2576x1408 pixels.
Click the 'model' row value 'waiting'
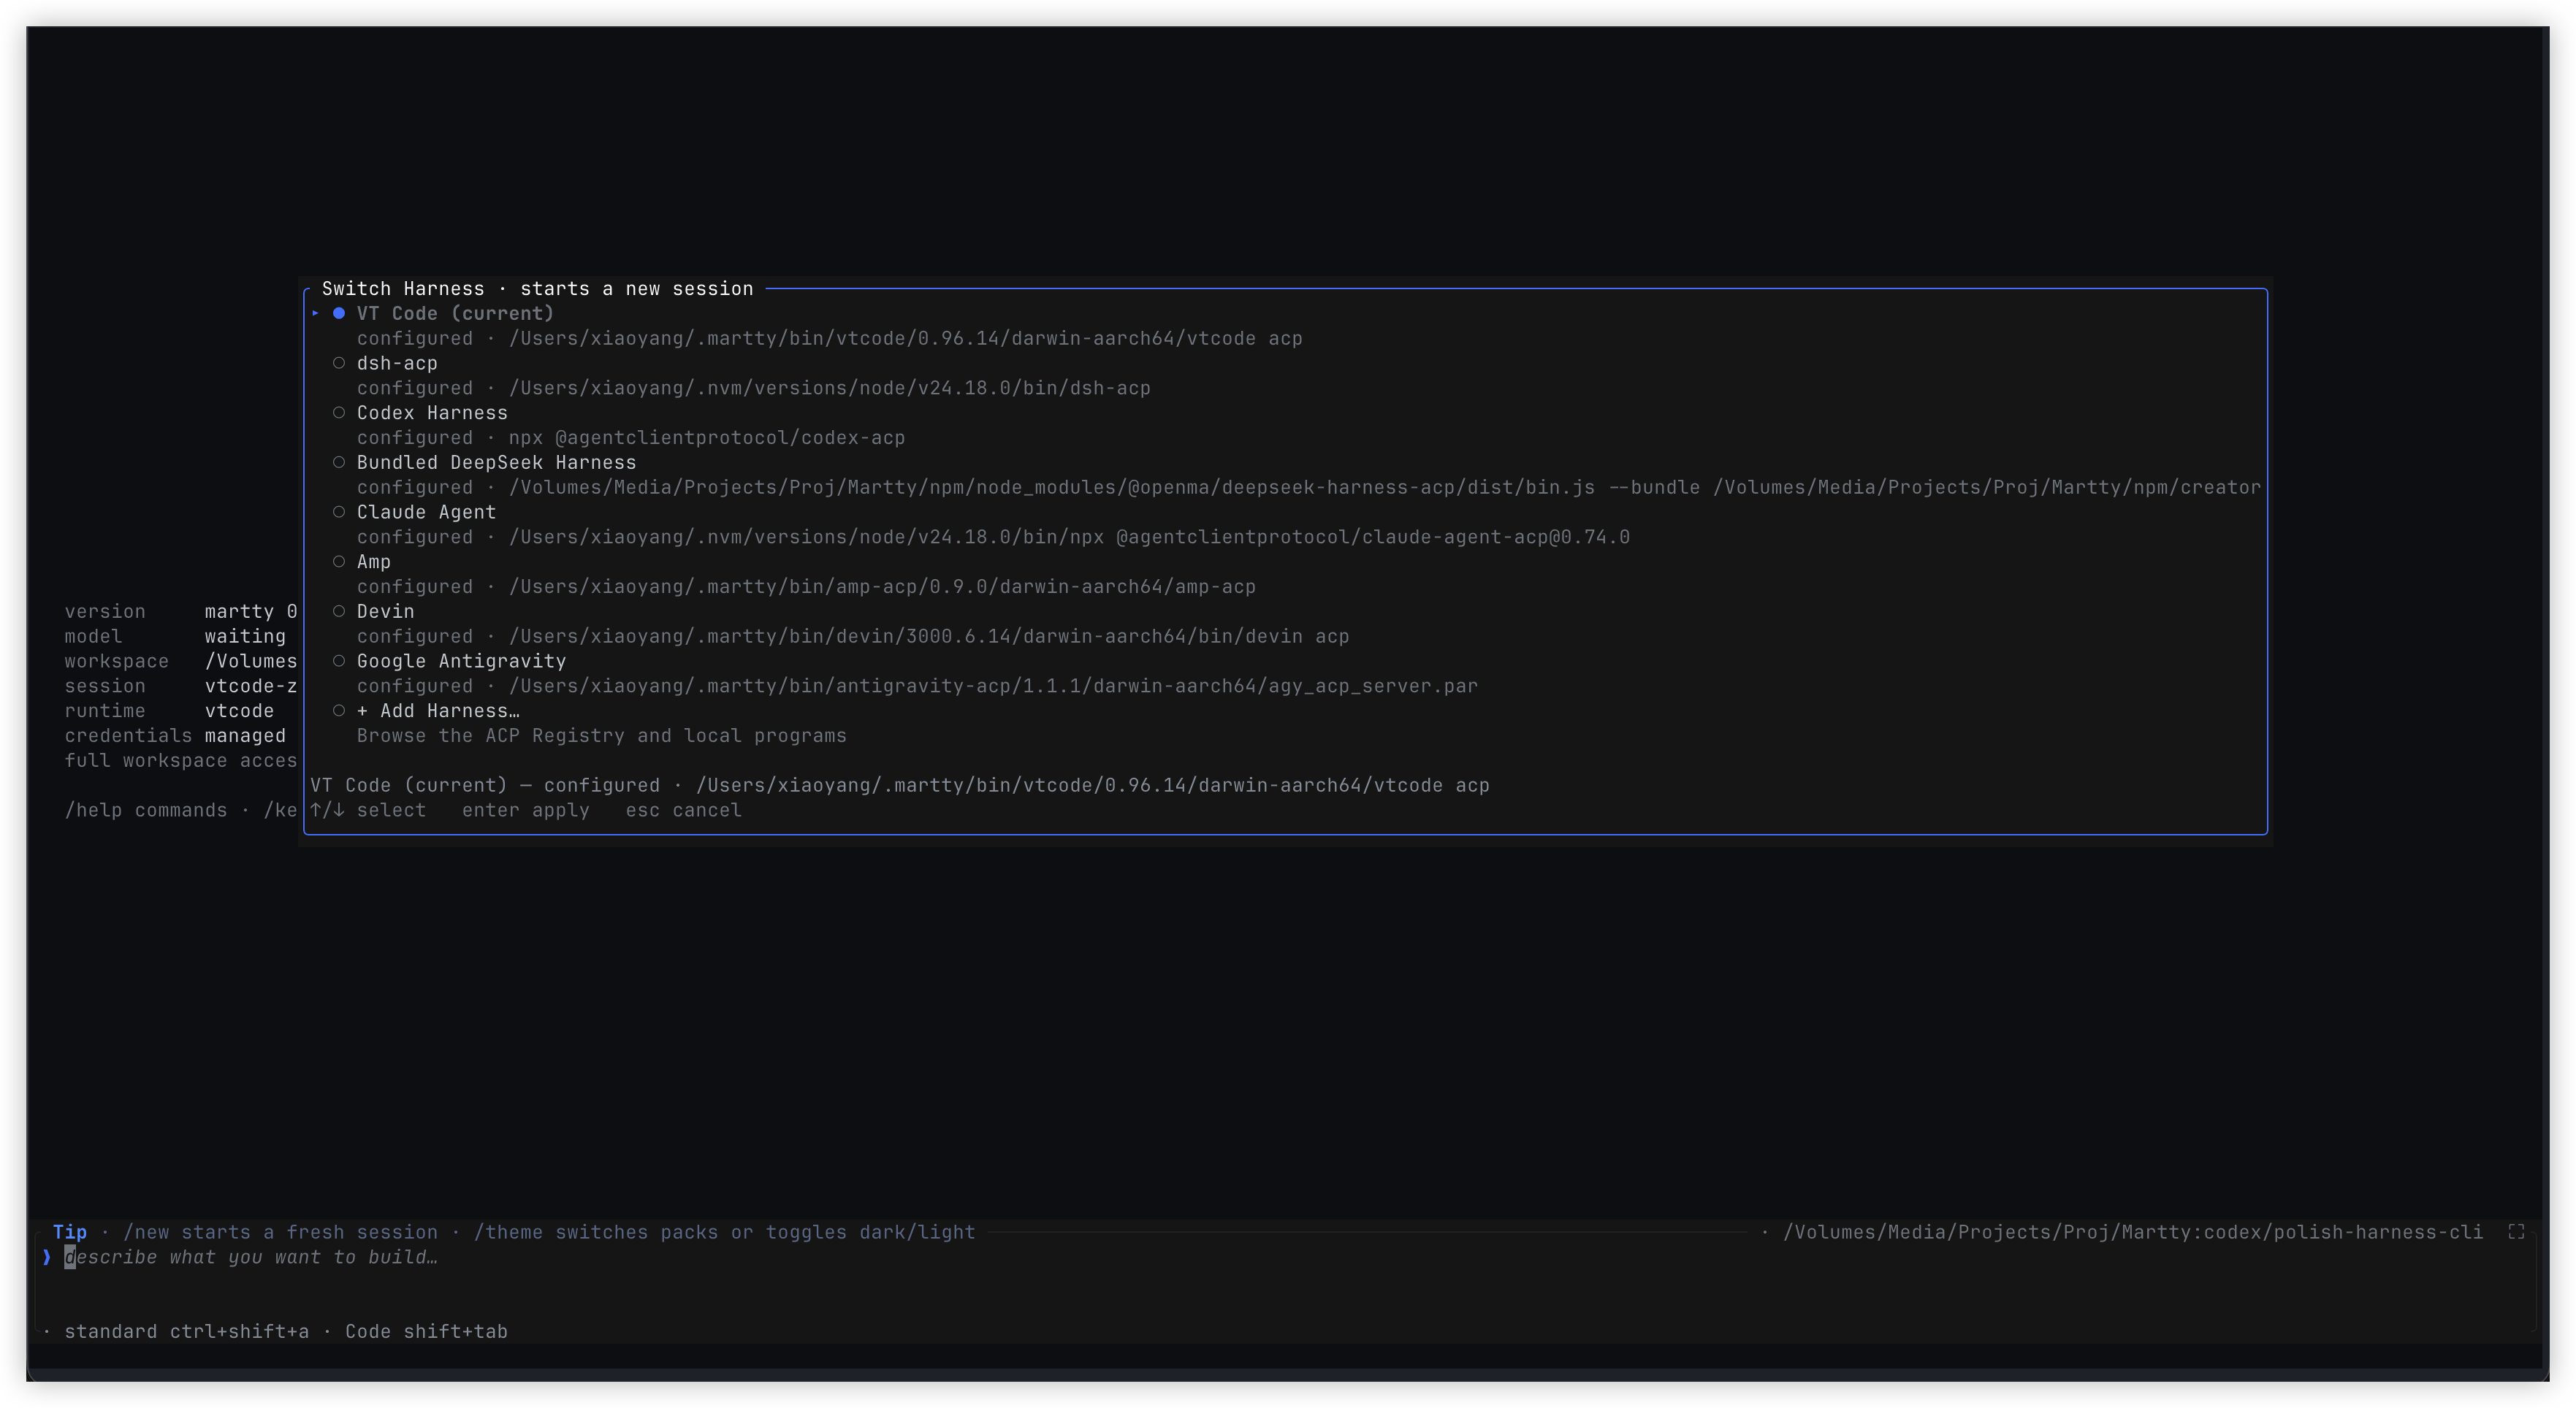245,637
